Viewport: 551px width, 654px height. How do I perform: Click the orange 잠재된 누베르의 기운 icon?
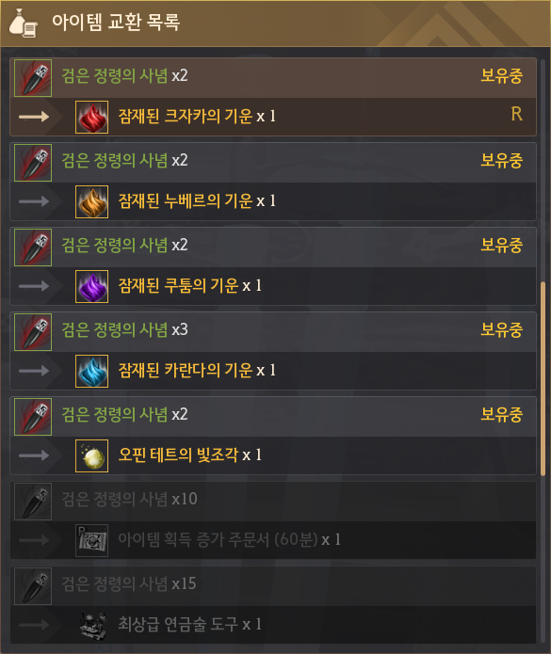coord(92,201)
